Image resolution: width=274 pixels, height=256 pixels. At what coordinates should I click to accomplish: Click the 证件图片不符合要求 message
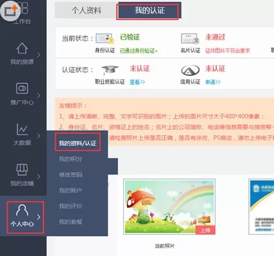pyautogui.click(x=227, y=50)
